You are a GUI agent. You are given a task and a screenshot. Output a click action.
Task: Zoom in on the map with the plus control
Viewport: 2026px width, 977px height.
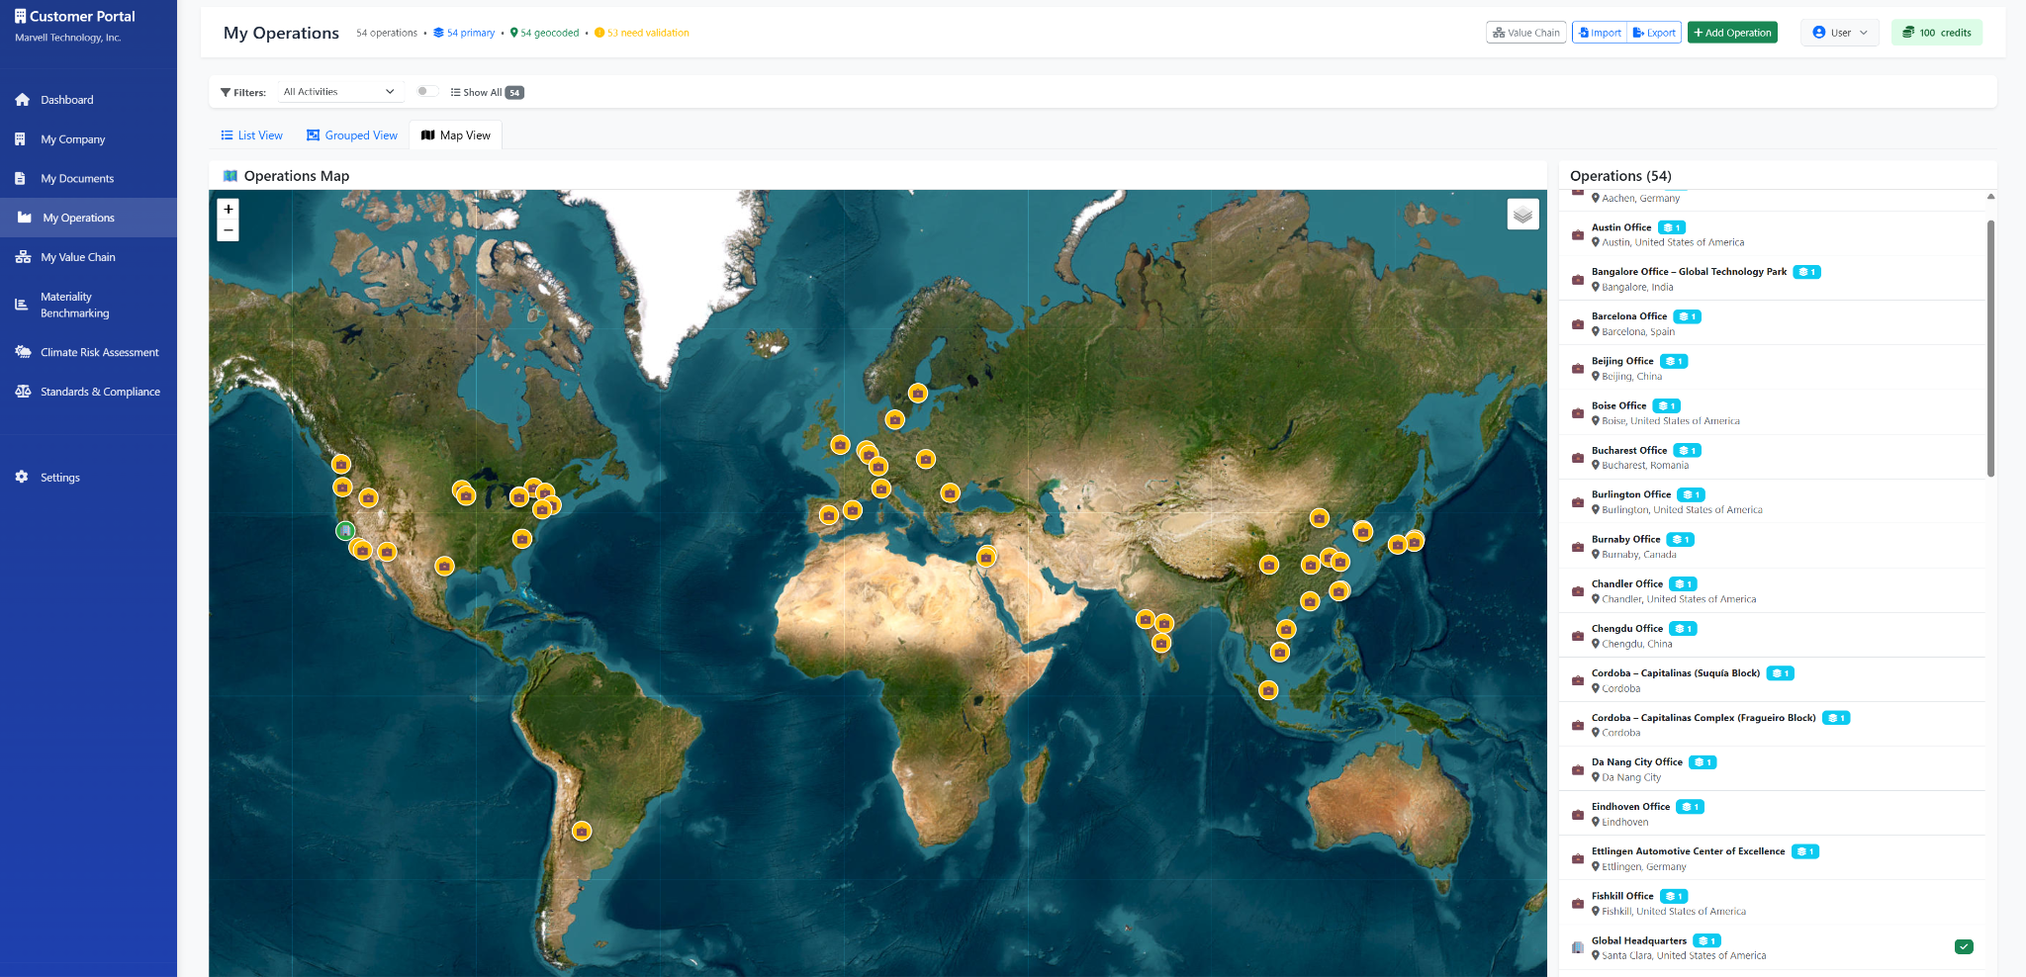pyautogui.click(x=228, y=209)
